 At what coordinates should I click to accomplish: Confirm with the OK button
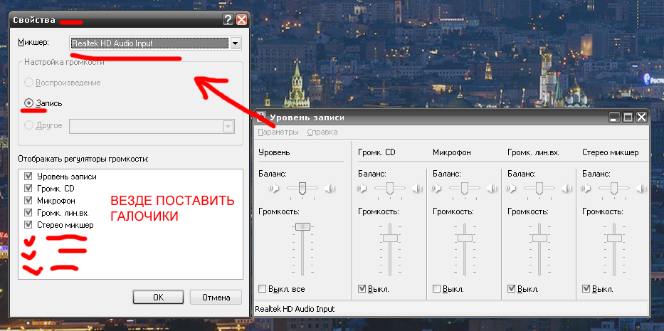(x=158, y=297)
